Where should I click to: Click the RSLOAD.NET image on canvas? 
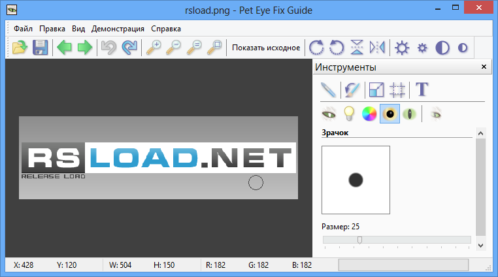click(158, 157)
